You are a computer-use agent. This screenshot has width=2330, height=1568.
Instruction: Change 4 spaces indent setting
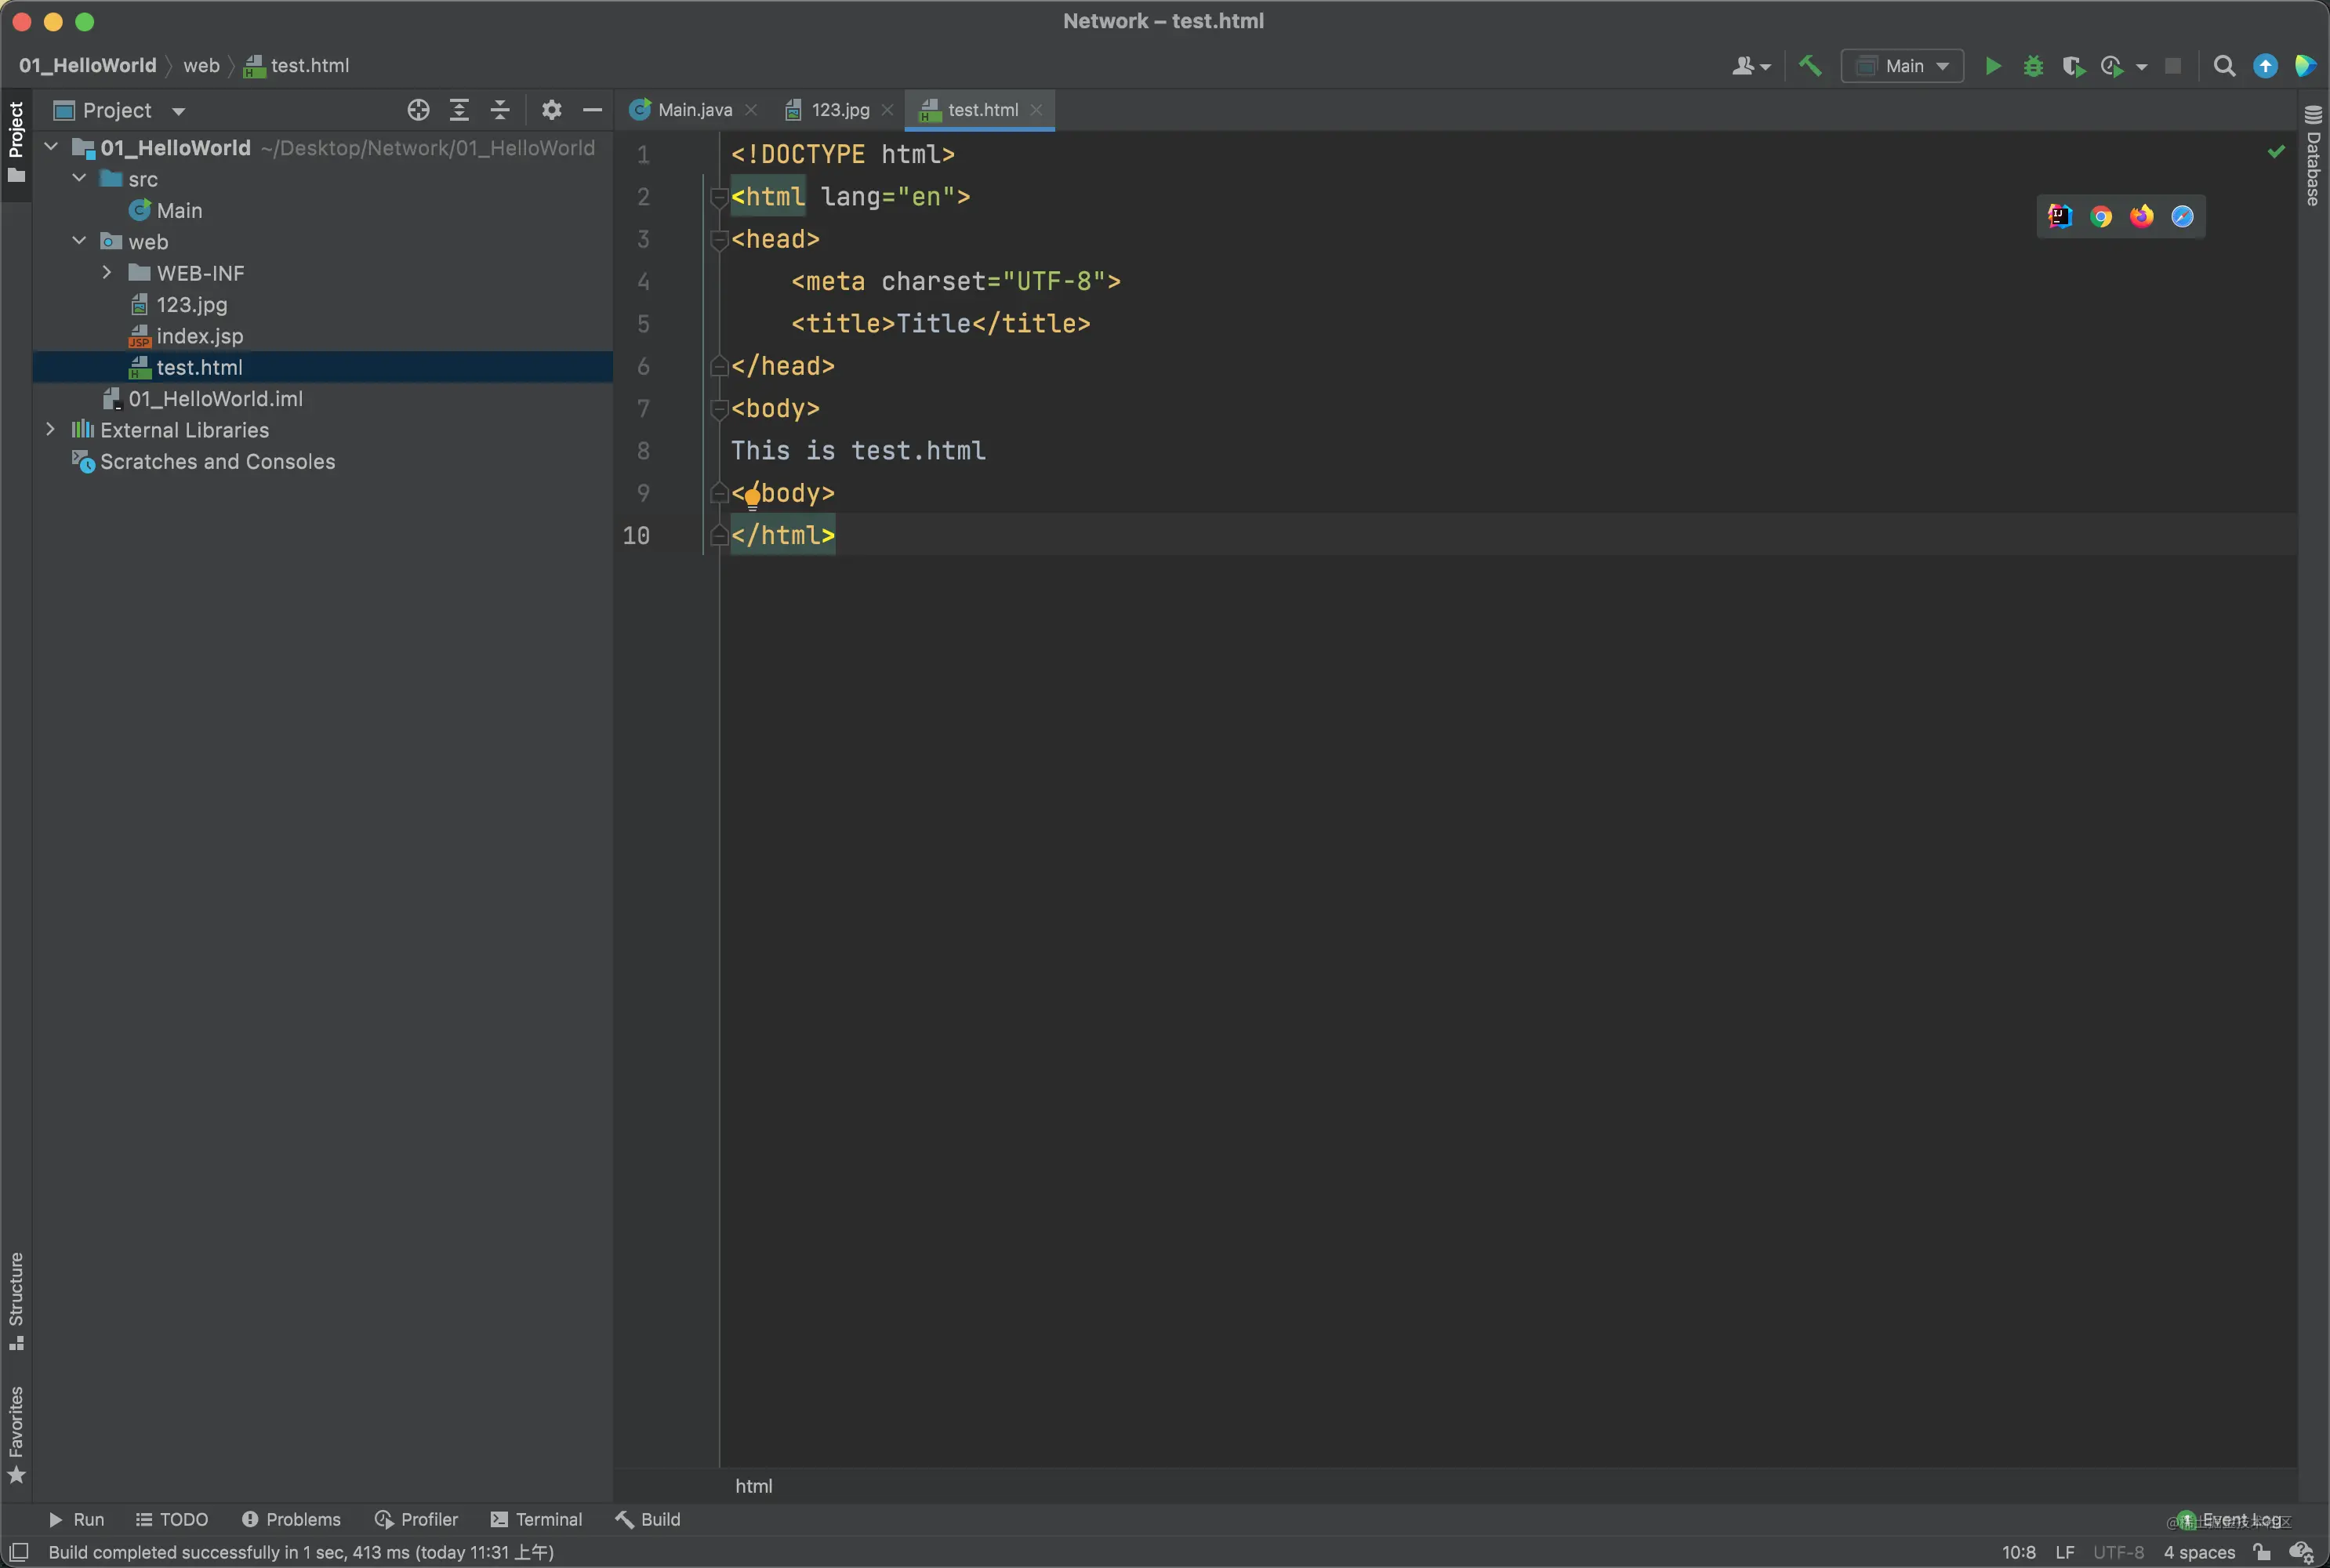2199,1552
